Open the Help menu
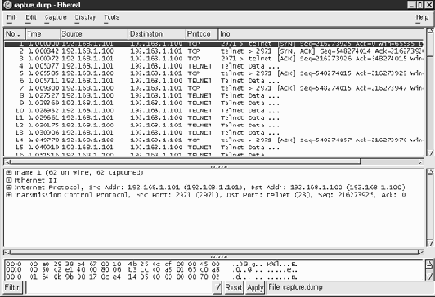 tap(422, 17)
